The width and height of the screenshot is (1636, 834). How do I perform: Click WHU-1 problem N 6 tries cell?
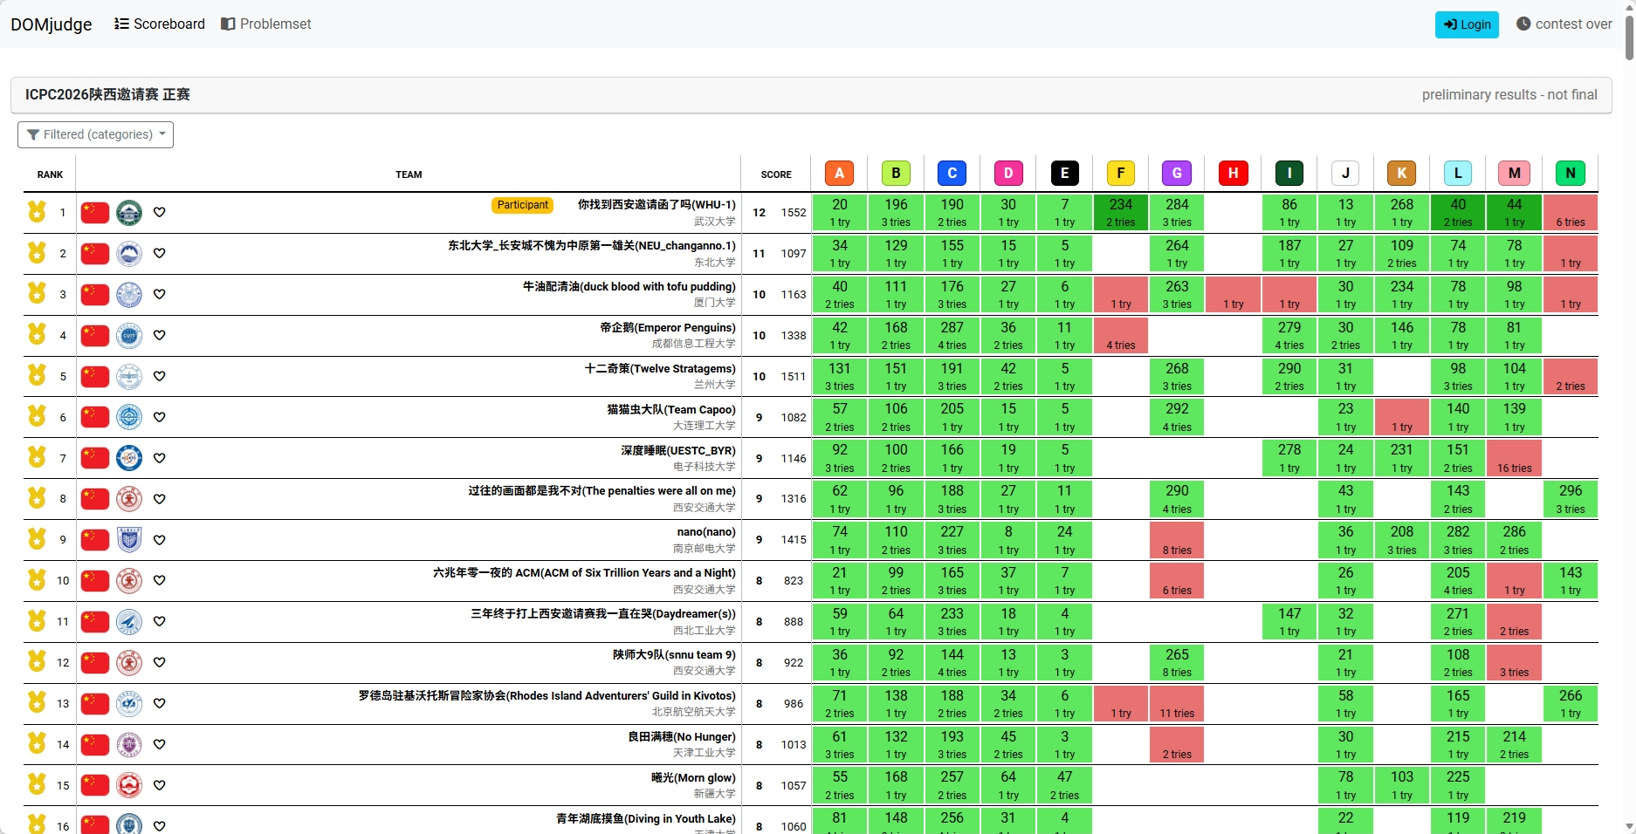coord(1571,212)
